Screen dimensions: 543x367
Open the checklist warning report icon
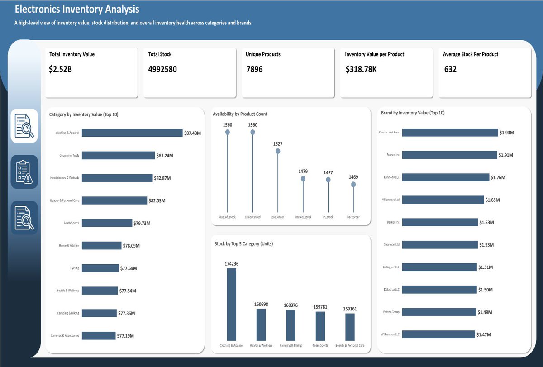pyautogui.click(x=24, y=172)
